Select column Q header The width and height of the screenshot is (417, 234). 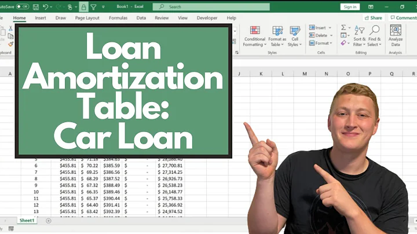[392, 74]
